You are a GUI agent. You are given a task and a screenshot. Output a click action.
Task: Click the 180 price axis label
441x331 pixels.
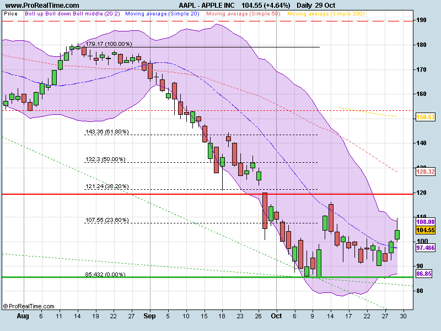pyautogui.click(x=421, y=45)
